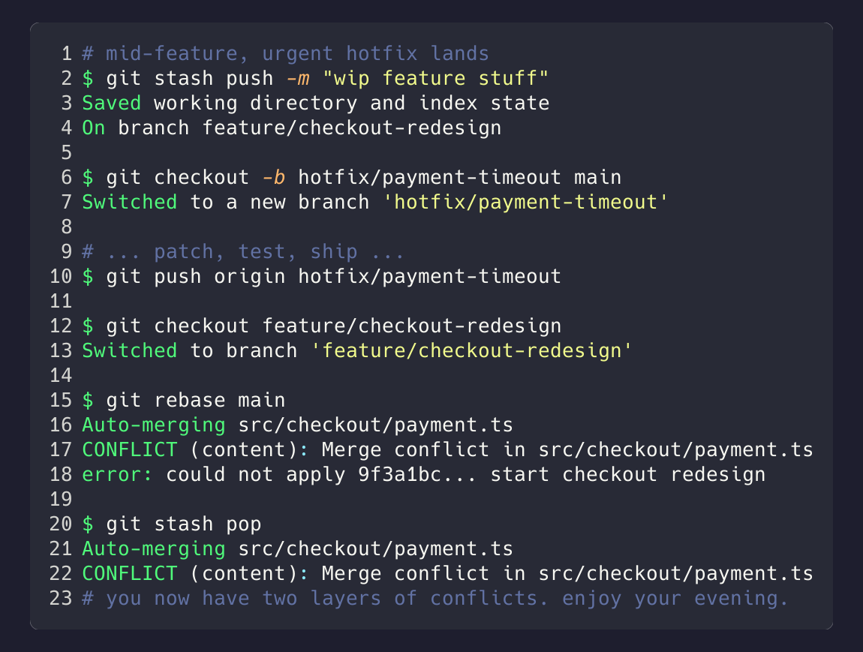Click line number 11
863x652 pixels.
click(x=61, y=302)
